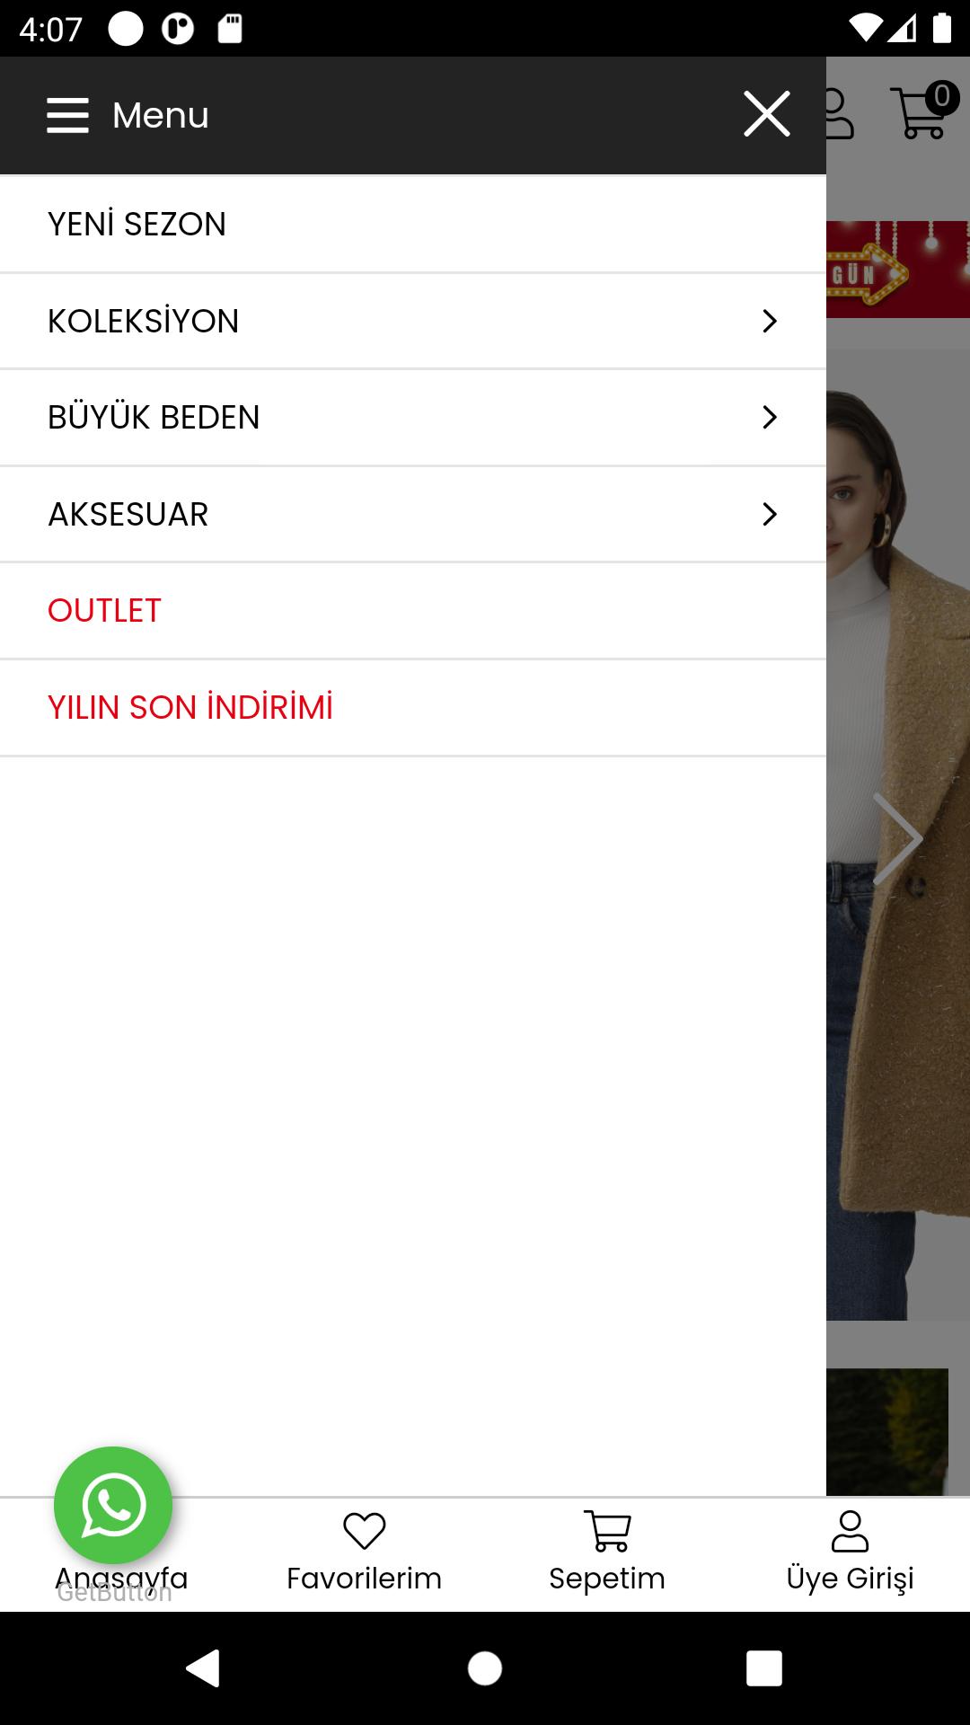Expand the KOLEKSİYON submenu arrow
Screen dimensions: 970x1725
[x=770, y=321]
